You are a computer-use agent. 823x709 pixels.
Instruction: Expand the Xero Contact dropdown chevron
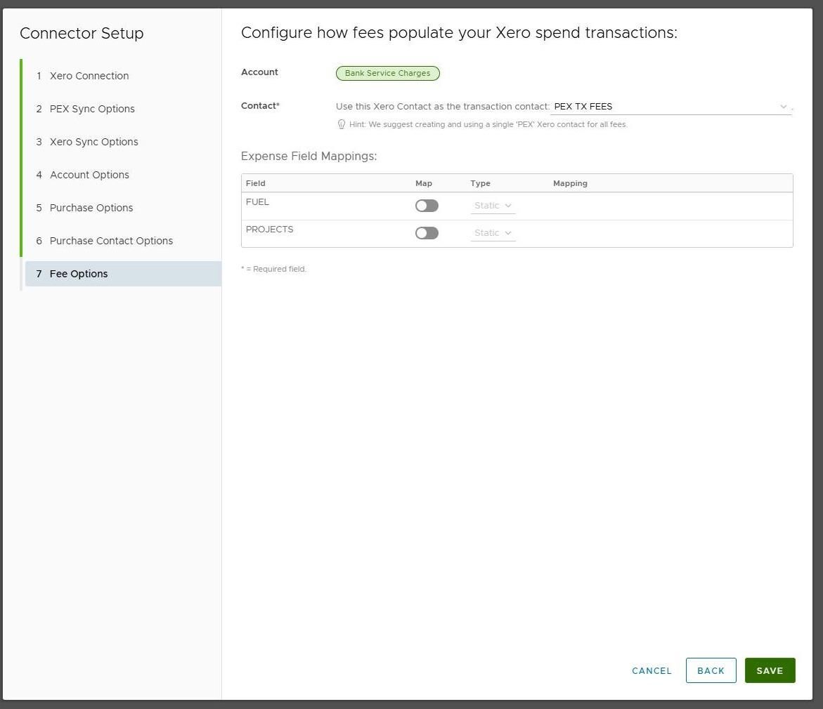click(783, 107)
